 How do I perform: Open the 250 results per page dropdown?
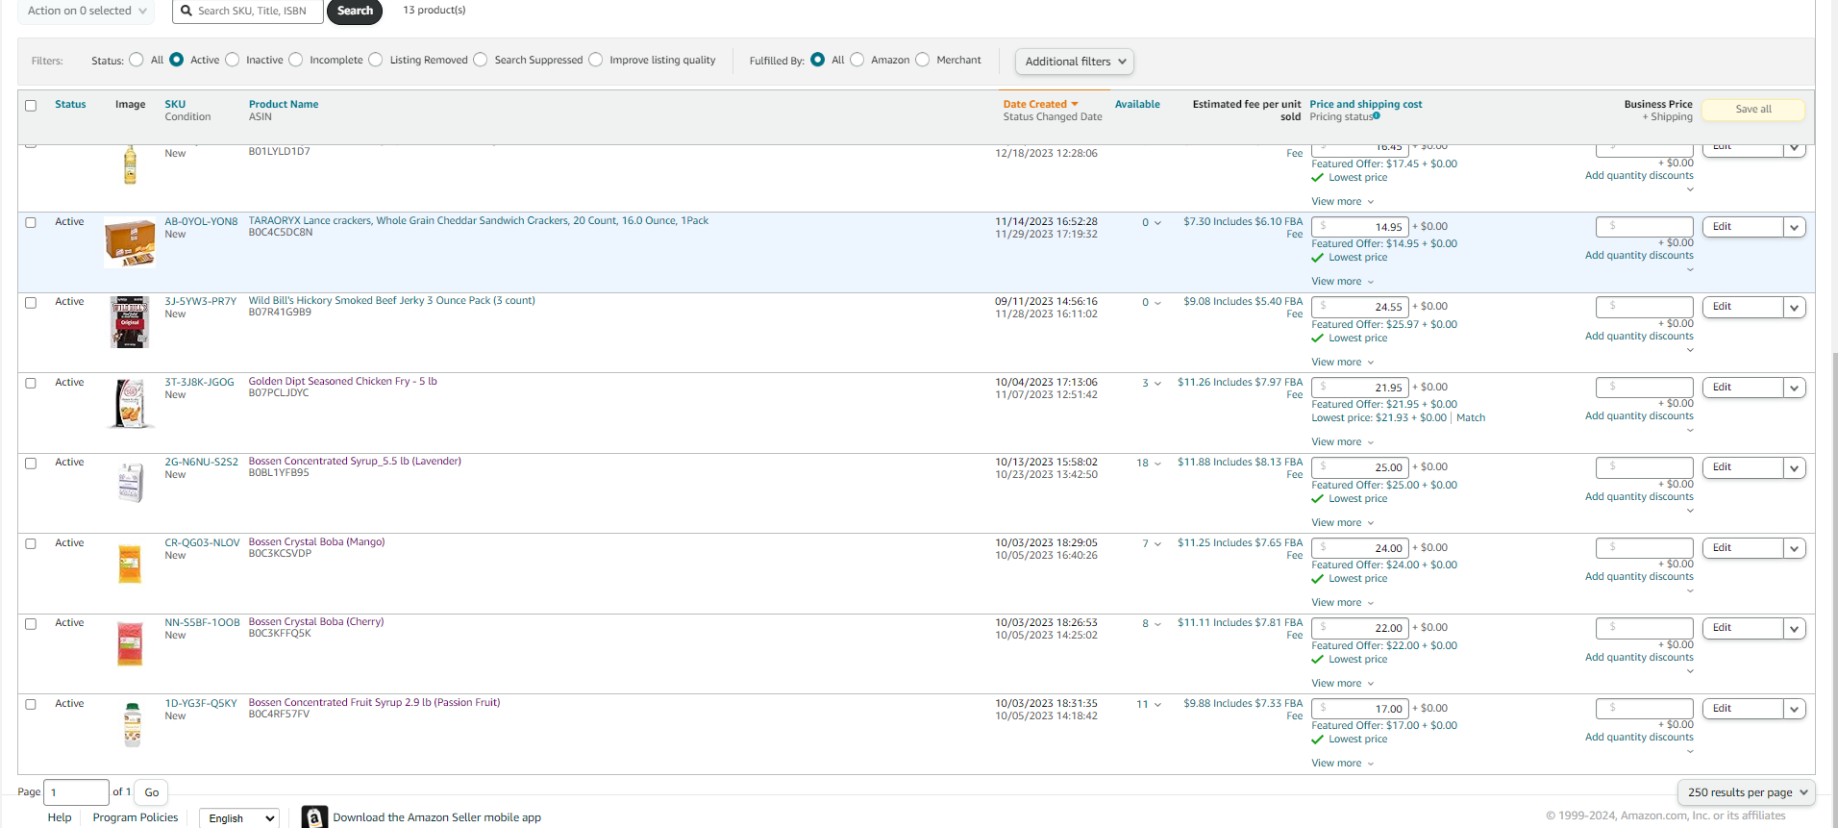[1748, 792]
